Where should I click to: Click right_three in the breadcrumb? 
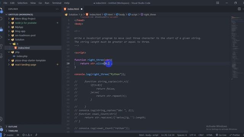pos(150,14)
